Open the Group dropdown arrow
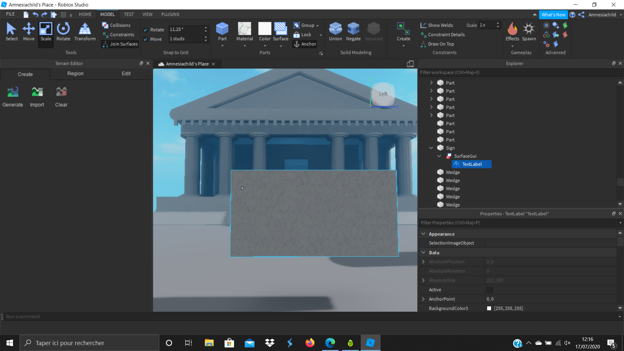The height and width of the screenshot is (351, 624). (x=318, y=26)
